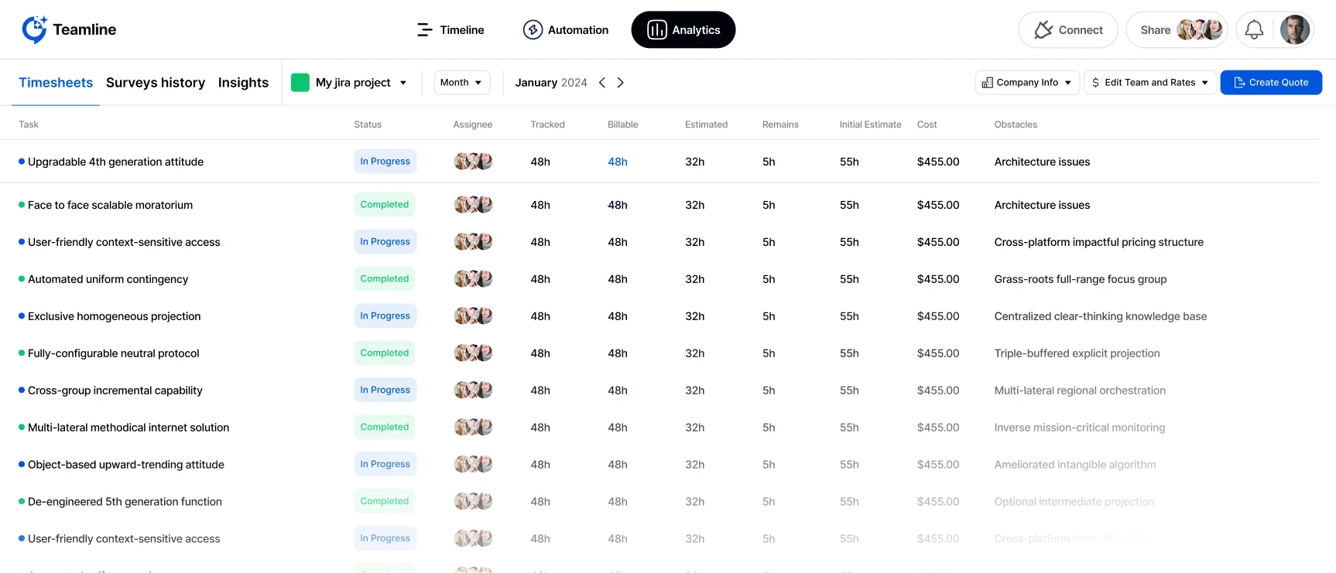
Task: Click the Completed status for Face to face scalable moratorium
Action: pyautogui.click(x=384, y=205)
